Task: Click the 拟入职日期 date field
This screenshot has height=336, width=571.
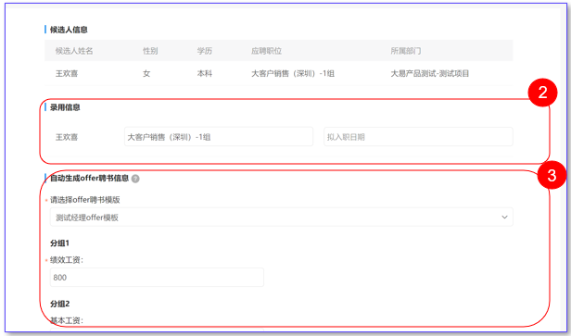Action: 418,137
